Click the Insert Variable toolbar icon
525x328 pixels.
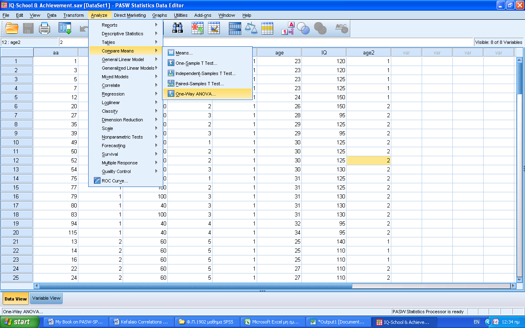coord(214,28)
